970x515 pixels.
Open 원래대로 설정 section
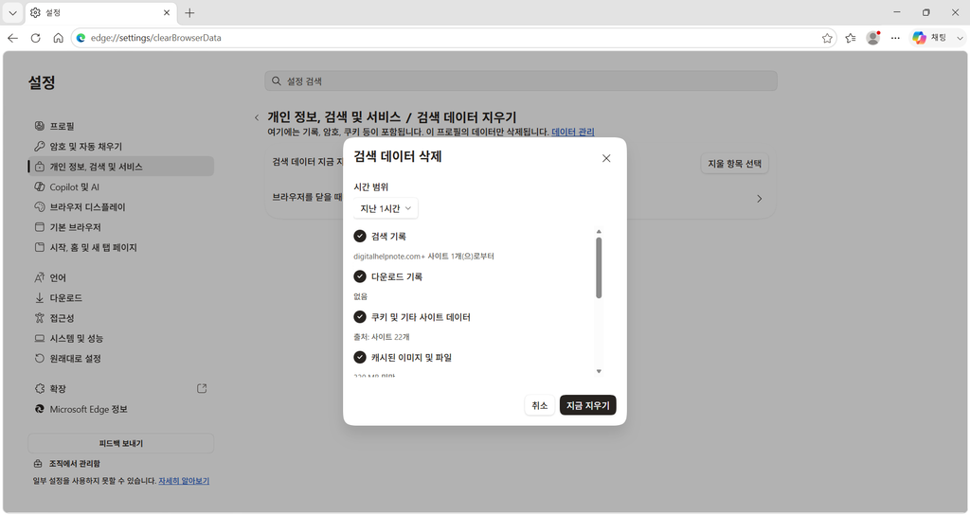click(x=121, y=359)
